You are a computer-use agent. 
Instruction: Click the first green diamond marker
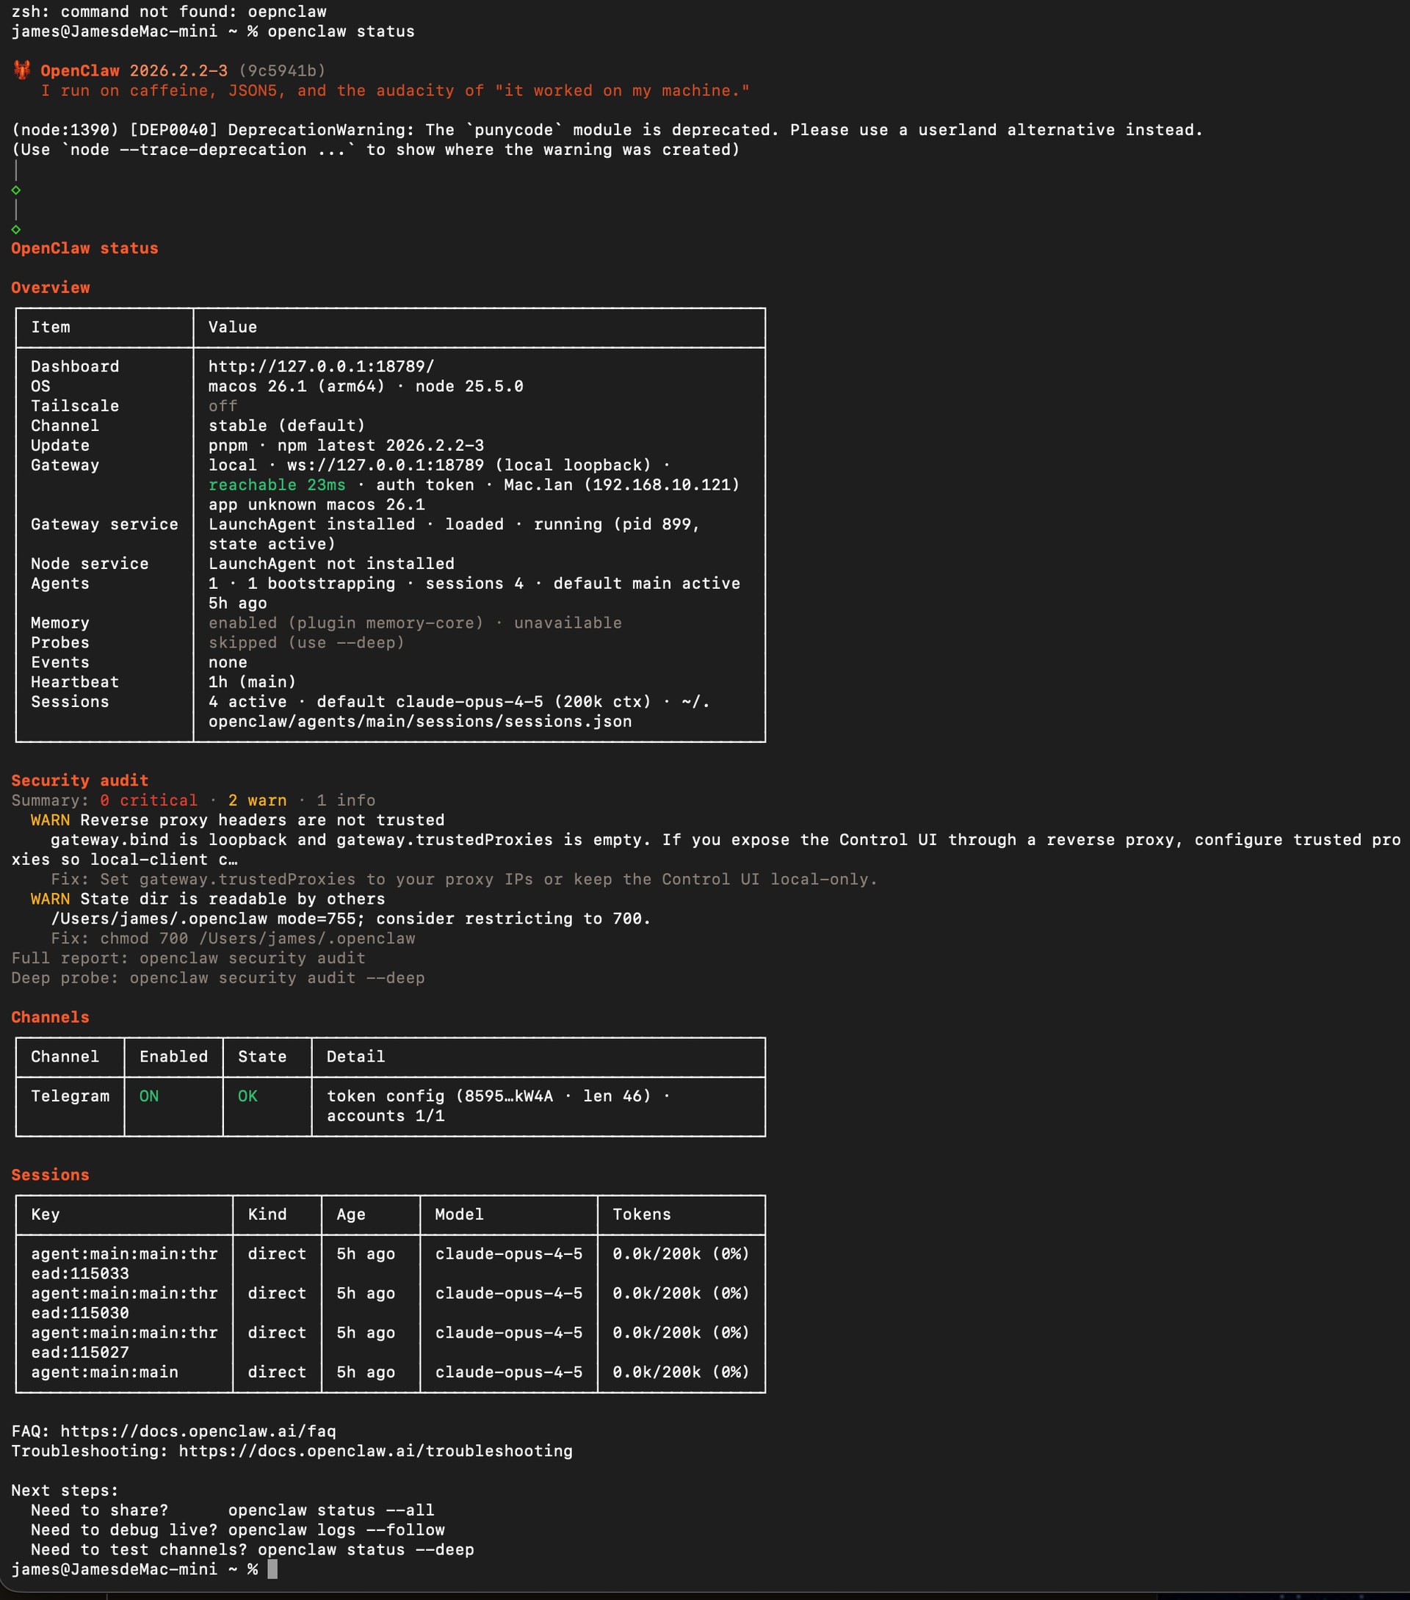point(15,190)
